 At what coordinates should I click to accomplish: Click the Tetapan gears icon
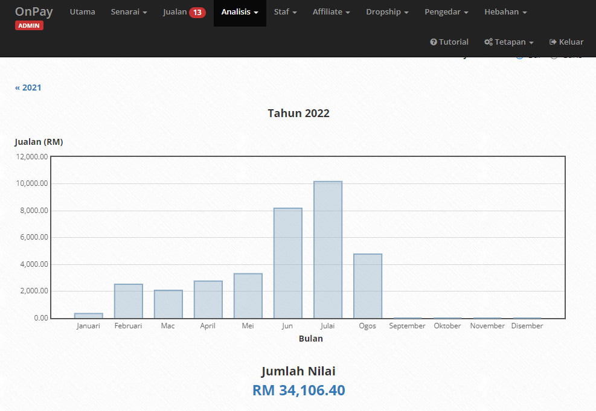[489, 42]
